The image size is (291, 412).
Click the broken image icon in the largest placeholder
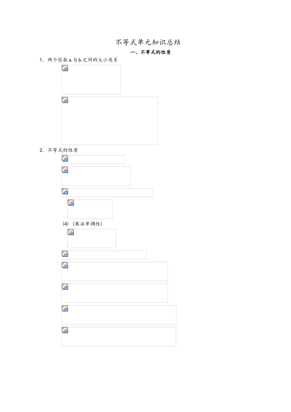[x=65, y=100]
